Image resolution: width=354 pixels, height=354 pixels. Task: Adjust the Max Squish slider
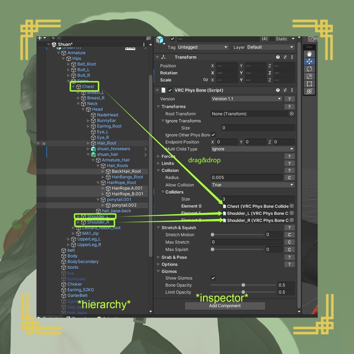[237, 250]
